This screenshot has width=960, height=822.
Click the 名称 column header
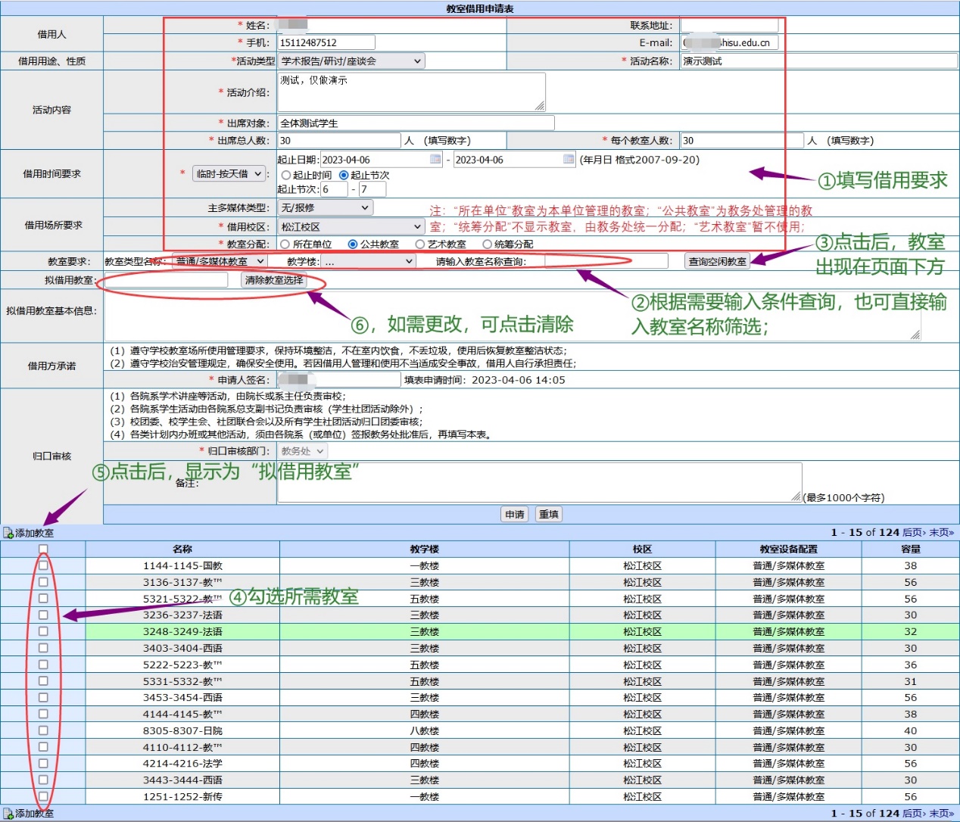[x=182, y=549]
